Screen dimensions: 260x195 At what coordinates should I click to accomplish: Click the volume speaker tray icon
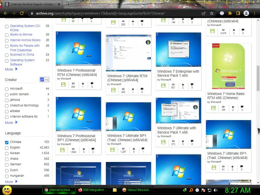point(216,190)
